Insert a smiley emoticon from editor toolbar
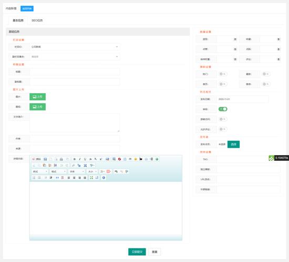This screenshot has width=289, height=262. (x=136, y=159)
